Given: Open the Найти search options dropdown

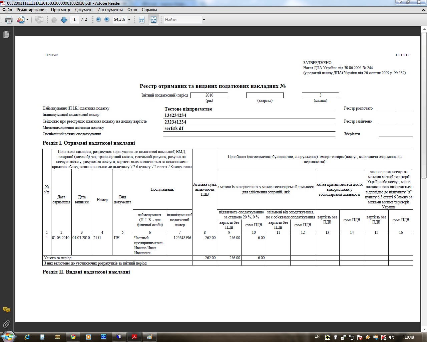Looking at the screenshot, I should 204,20.
